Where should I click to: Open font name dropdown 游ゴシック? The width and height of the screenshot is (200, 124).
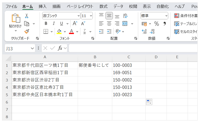[78, 16]
